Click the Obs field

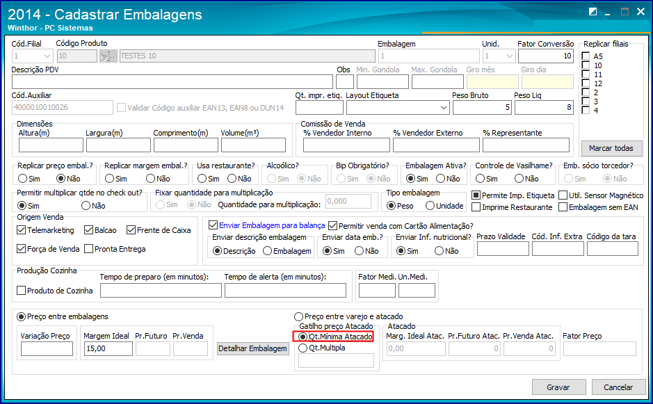[x=345, y=81]
